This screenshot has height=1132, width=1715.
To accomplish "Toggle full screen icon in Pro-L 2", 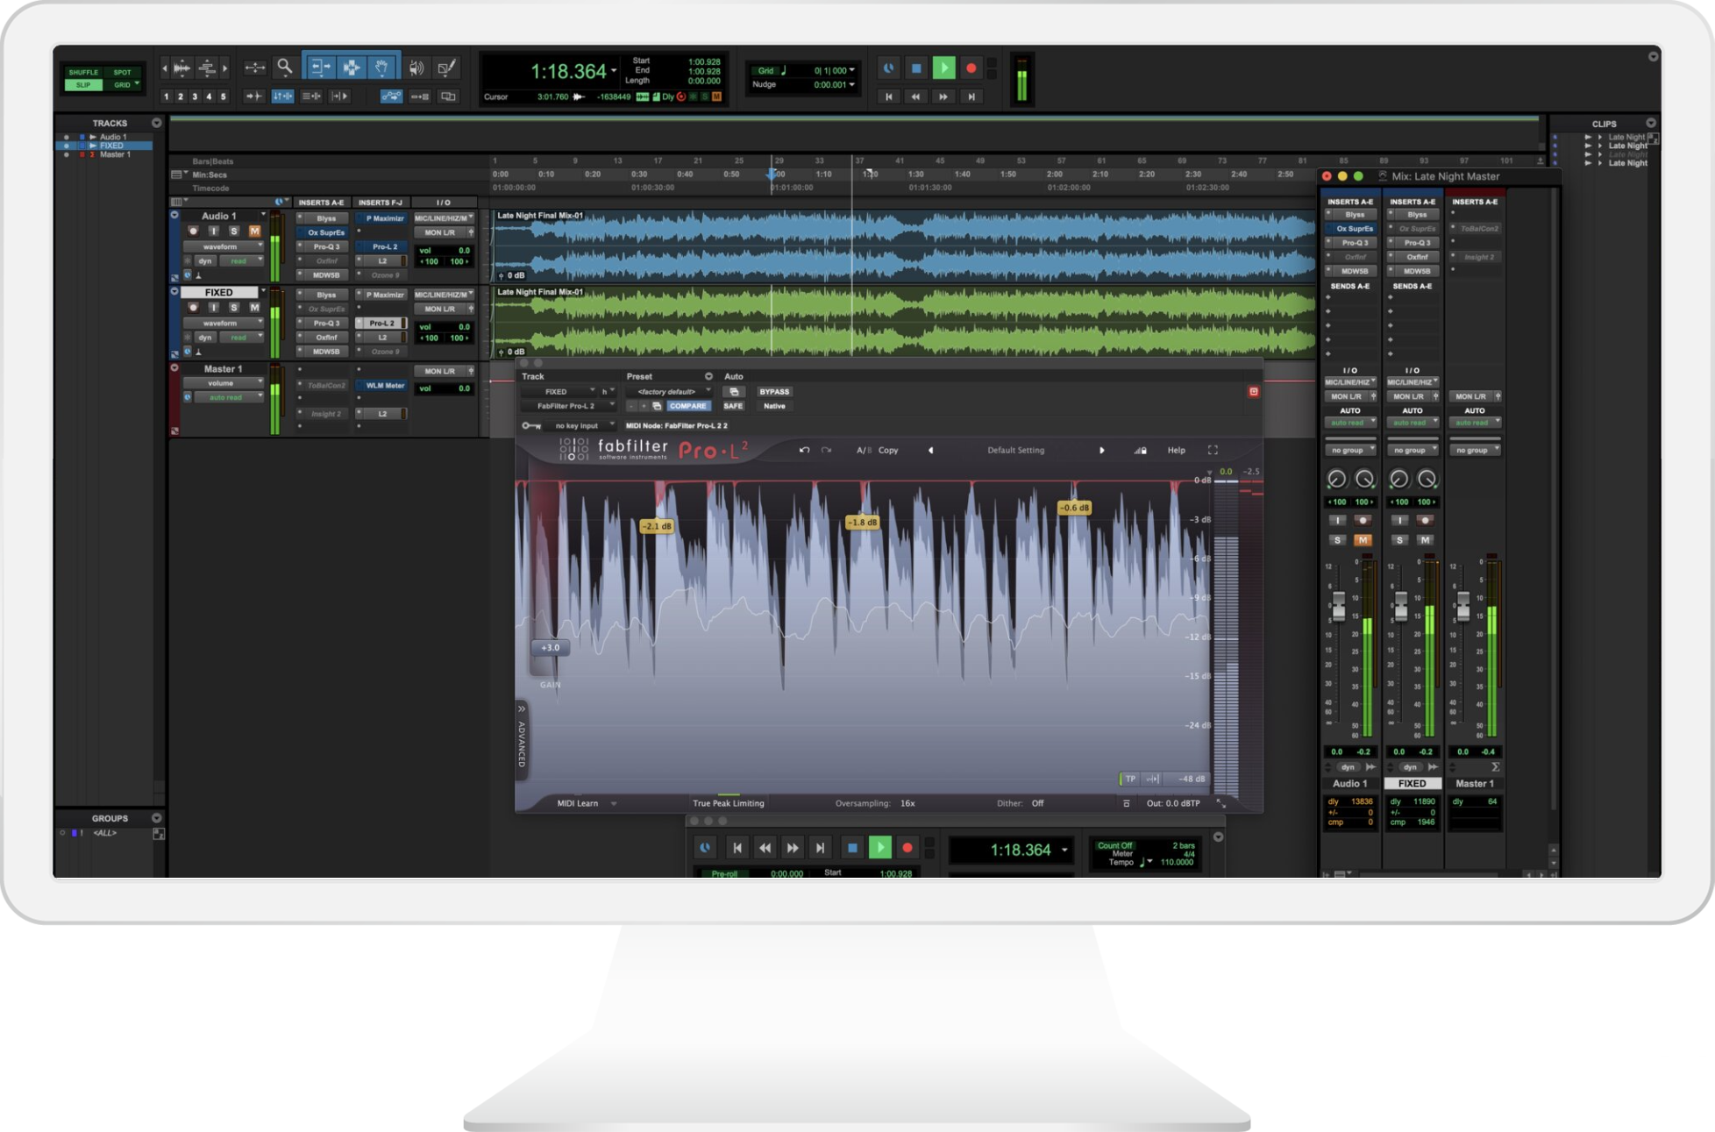I will [x=1213, y=450].
